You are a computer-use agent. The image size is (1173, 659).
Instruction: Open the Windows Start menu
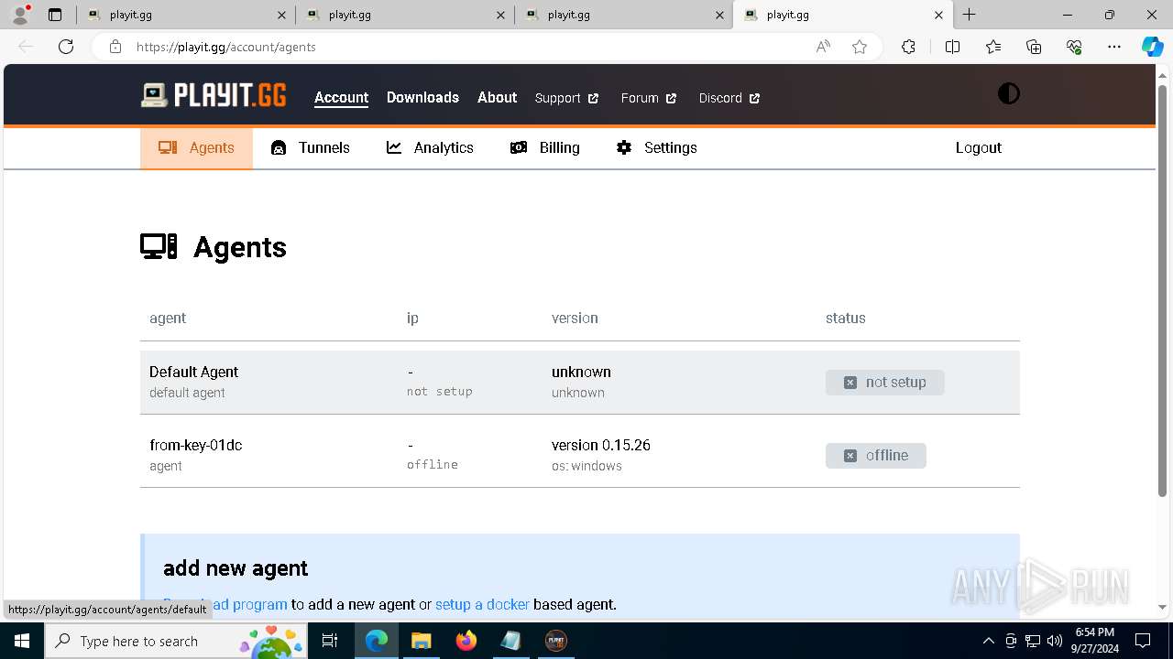coord(22,641)
